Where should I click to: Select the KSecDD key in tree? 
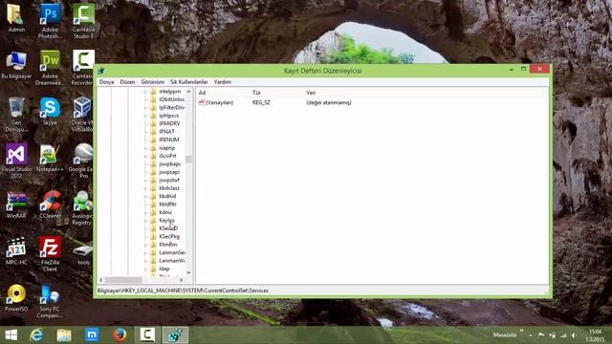168,228
